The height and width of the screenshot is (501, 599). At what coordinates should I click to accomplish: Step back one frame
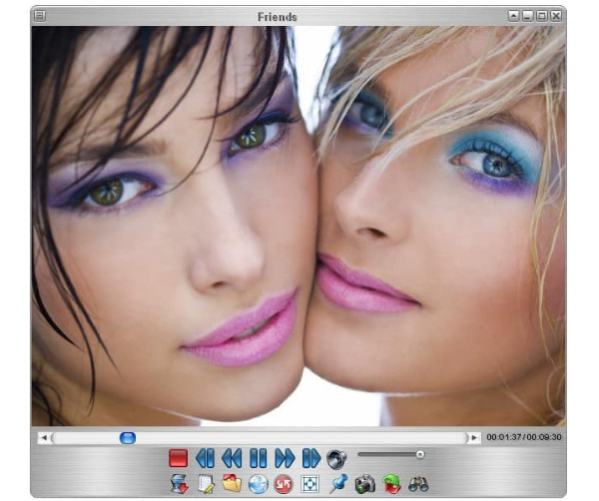click(x=205, y=458)
